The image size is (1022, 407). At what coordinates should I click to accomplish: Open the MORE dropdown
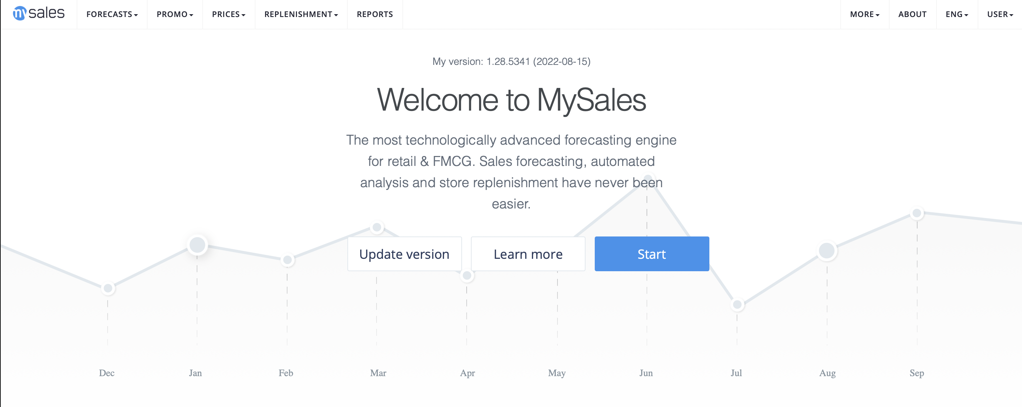point(864,14)
